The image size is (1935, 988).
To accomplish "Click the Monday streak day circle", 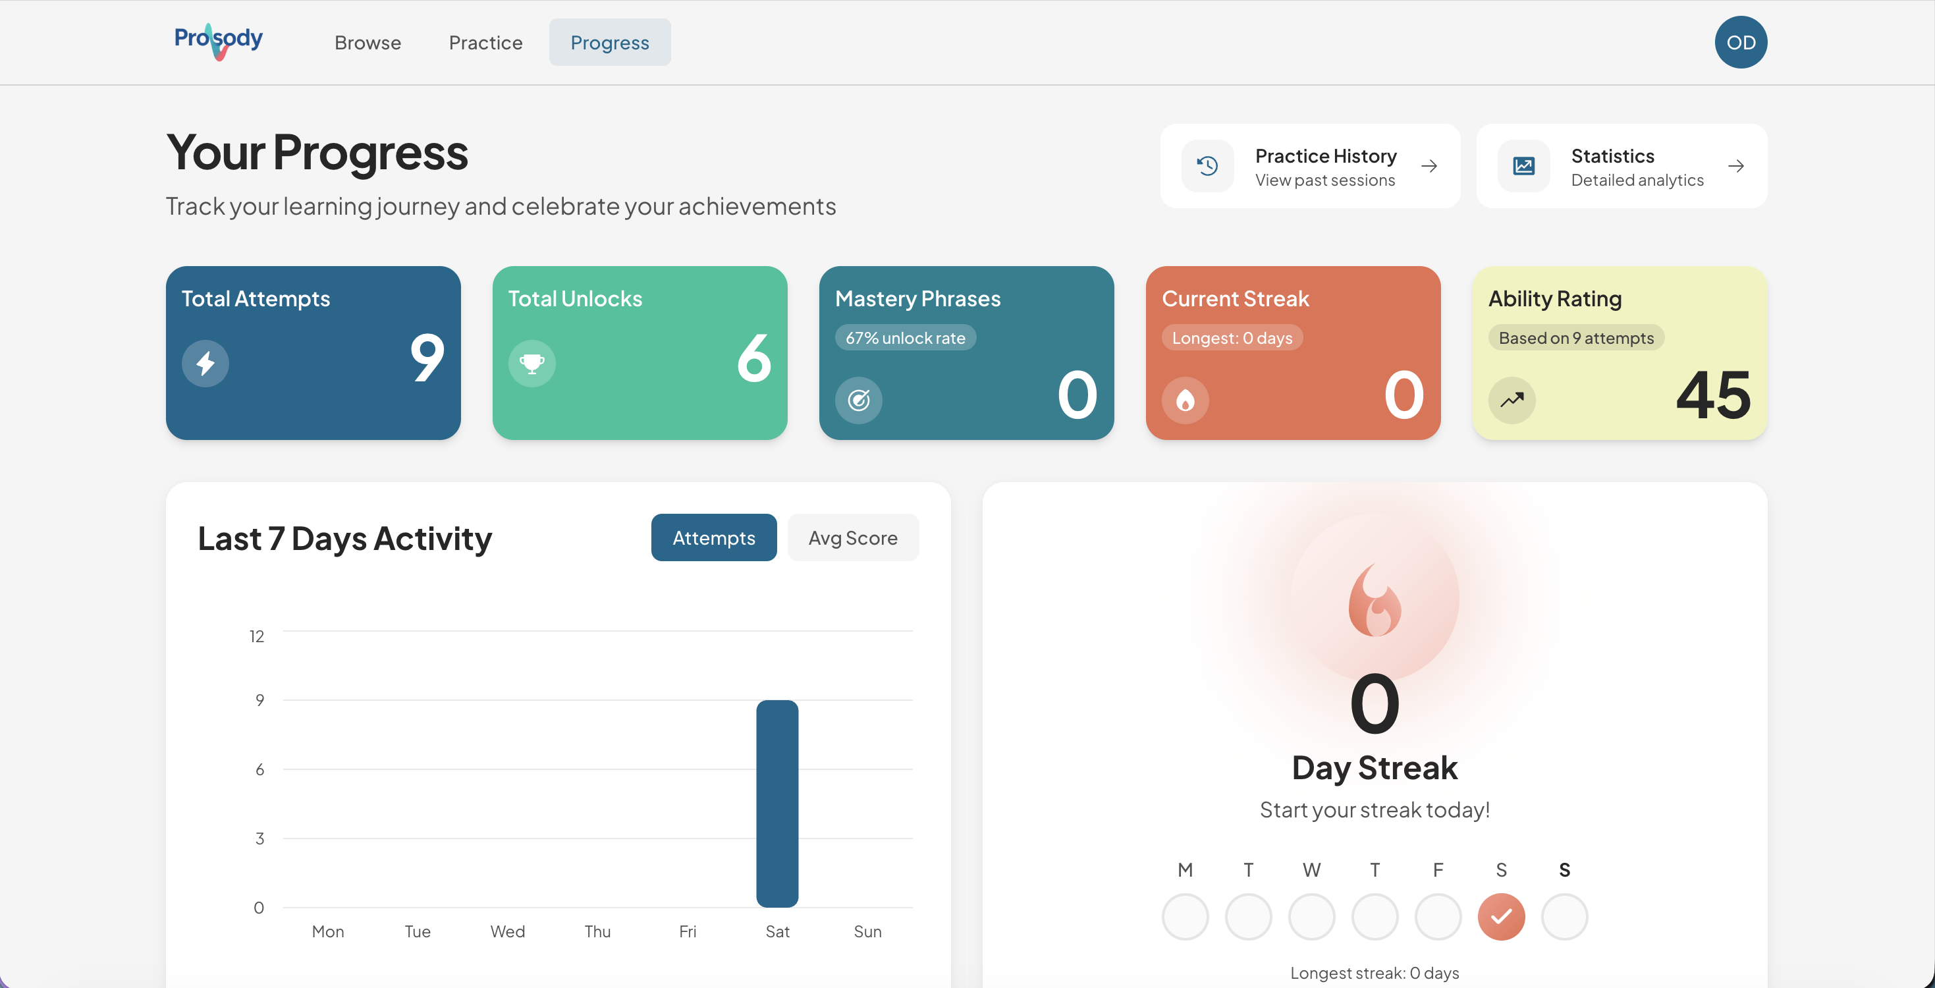I will tap(1185, 917).
